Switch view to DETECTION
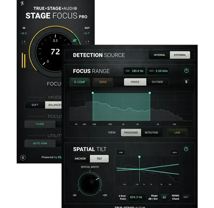This screenshot has width=214, height=208. 151,133
